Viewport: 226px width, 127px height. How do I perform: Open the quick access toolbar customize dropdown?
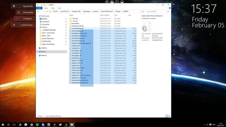click(x=46, y=5)
